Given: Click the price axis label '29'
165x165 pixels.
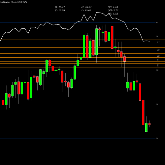Looking at the screenshot, I should pyautogui.click(x=157, y=36).
